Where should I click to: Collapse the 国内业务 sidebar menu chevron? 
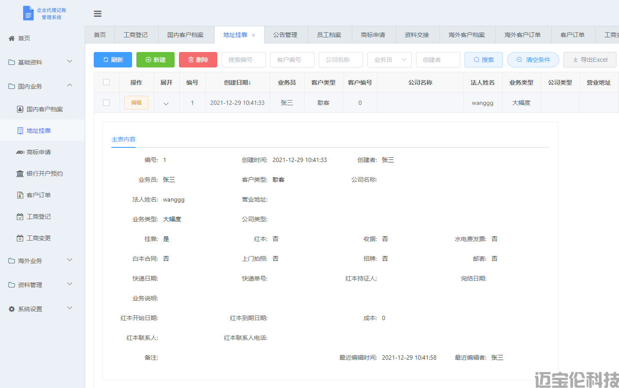(70, 86)
